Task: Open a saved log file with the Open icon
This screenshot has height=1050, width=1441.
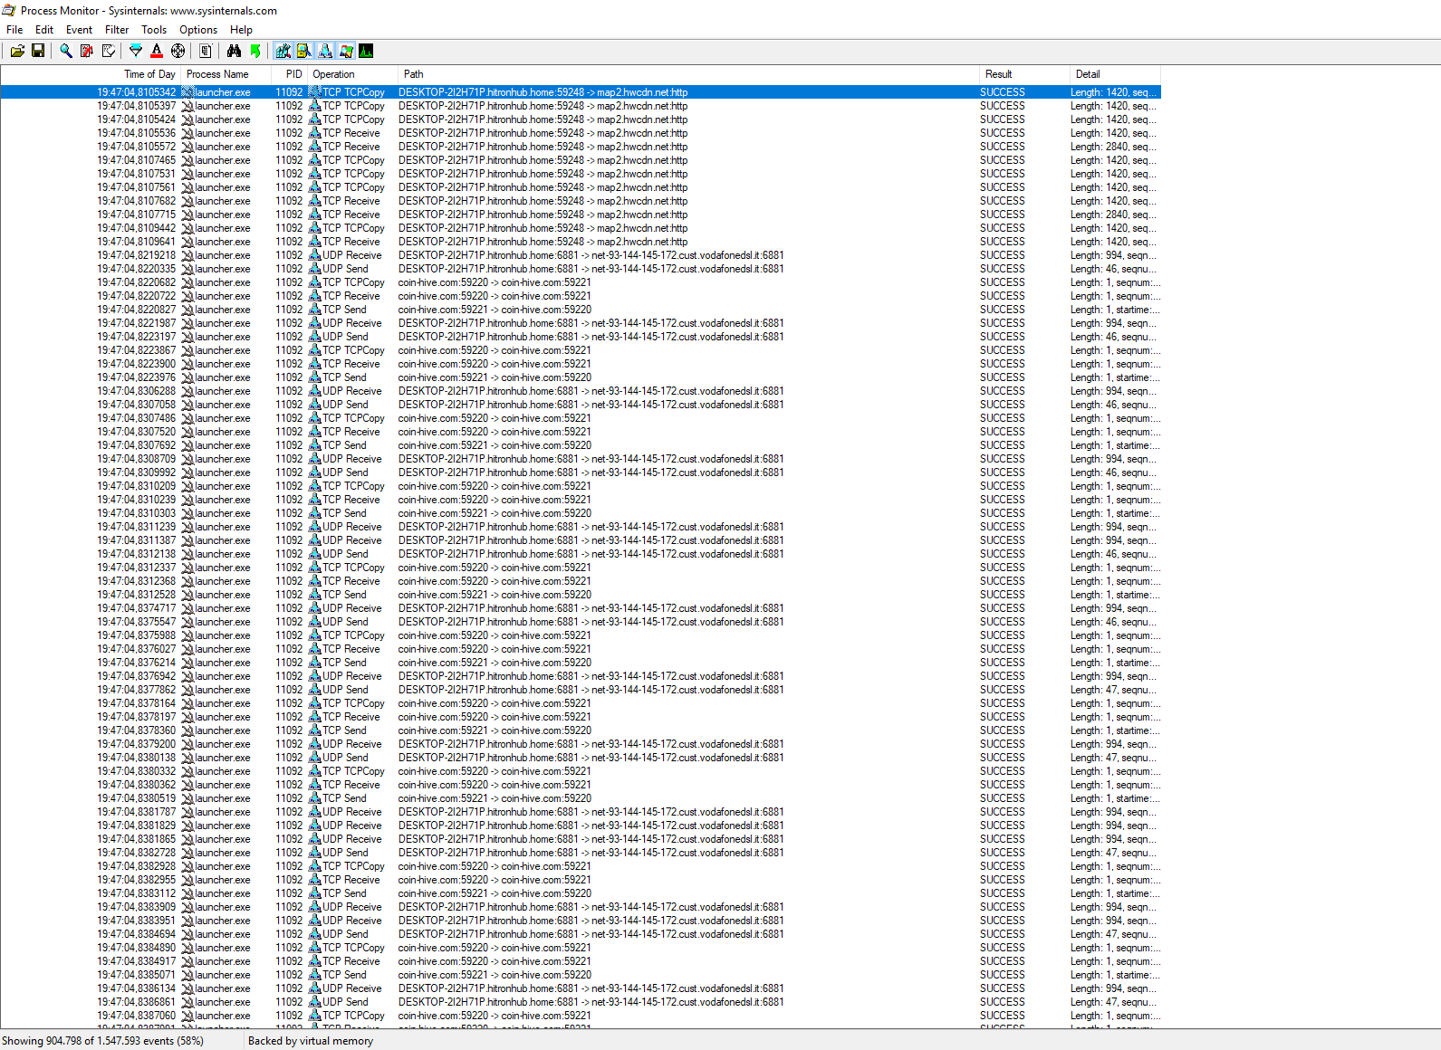Action: click(x=17, y=51)
